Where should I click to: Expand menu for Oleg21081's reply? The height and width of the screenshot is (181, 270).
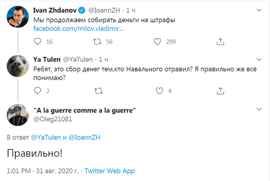click(260, 110)
